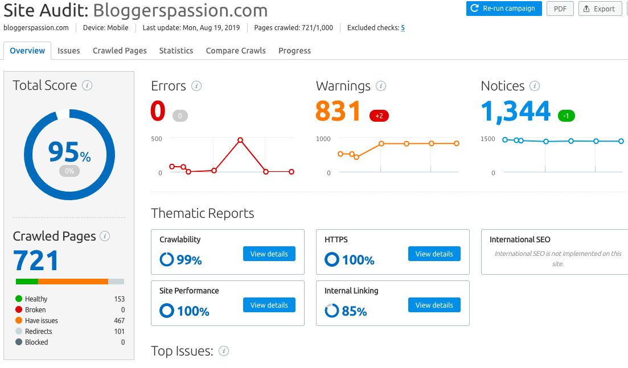Click the Notices info icon
Viewport: 628px width, 368px height.
(x=534, y=86)
